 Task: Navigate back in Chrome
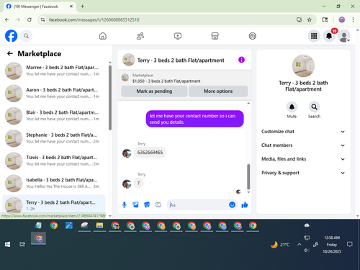click(x=7, y=19)
